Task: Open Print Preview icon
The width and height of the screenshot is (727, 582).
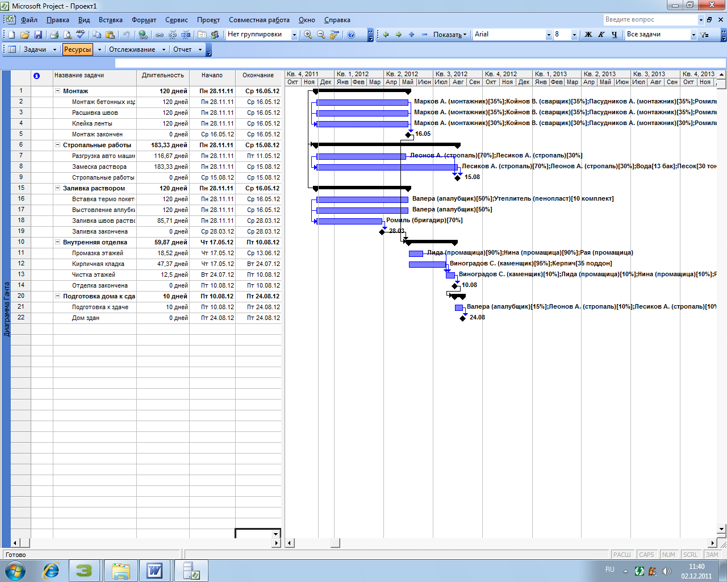Action: (68, 35)
